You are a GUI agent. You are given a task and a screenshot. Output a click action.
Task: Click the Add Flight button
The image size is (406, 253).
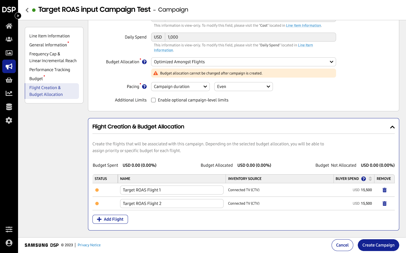click(x=110, y=219)
